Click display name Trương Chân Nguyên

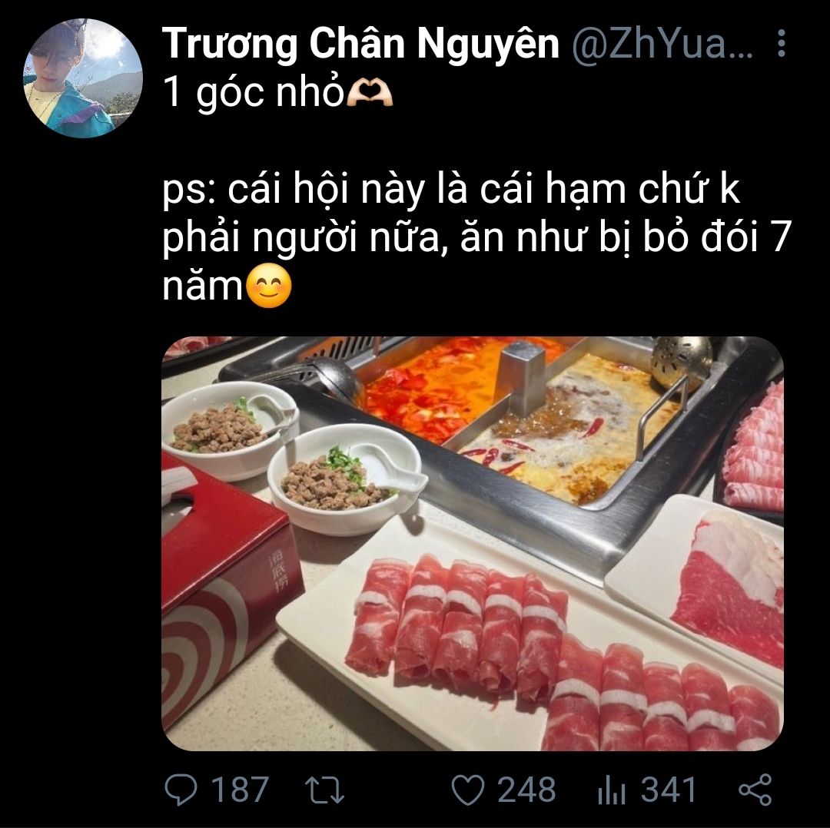pyautogui.click(x=360, y=45)
